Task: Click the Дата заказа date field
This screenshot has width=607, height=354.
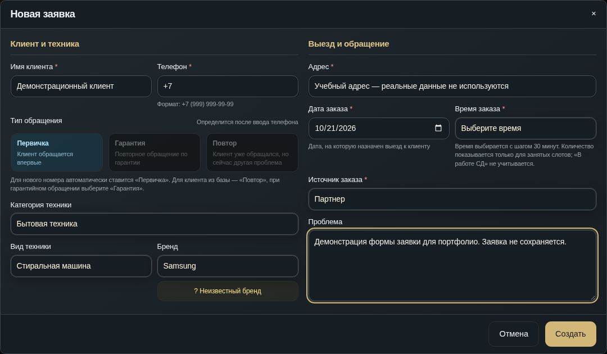Action: (x=379, y=129)
